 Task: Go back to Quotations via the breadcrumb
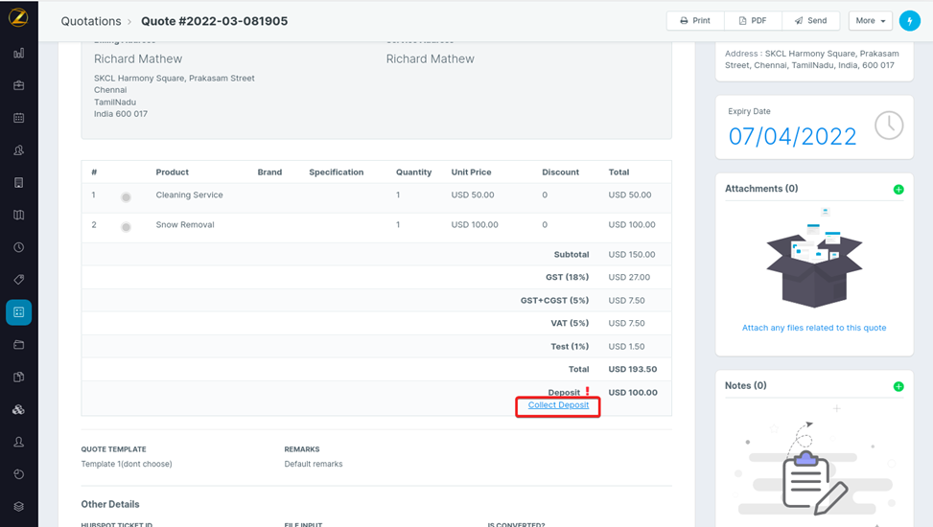[x=91, y=21]
